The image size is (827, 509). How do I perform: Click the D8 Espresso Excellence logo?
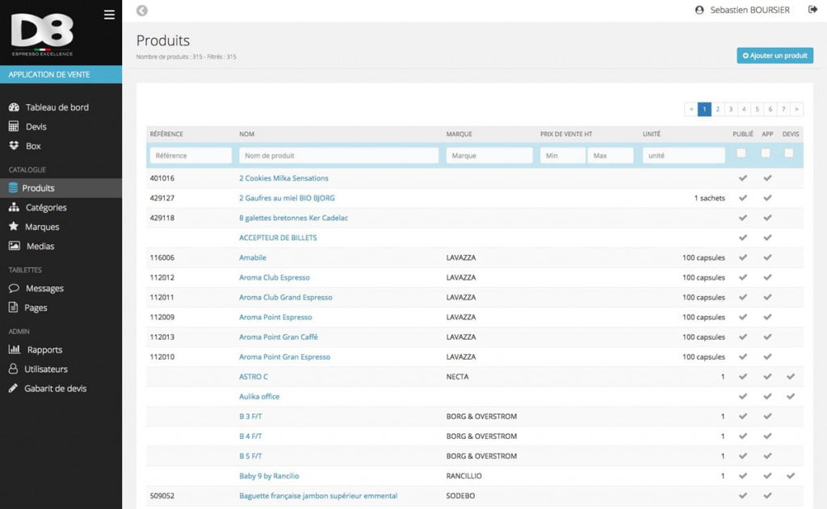pos(42,34)
